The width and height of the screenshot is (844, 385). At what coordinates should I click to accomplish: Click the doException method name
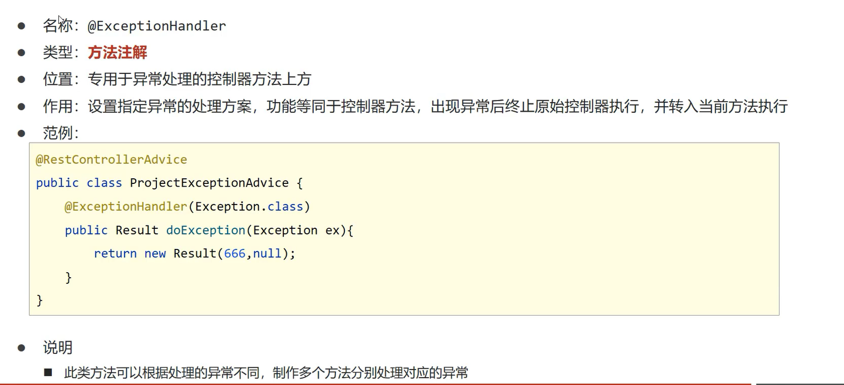(x=206, y=230)
